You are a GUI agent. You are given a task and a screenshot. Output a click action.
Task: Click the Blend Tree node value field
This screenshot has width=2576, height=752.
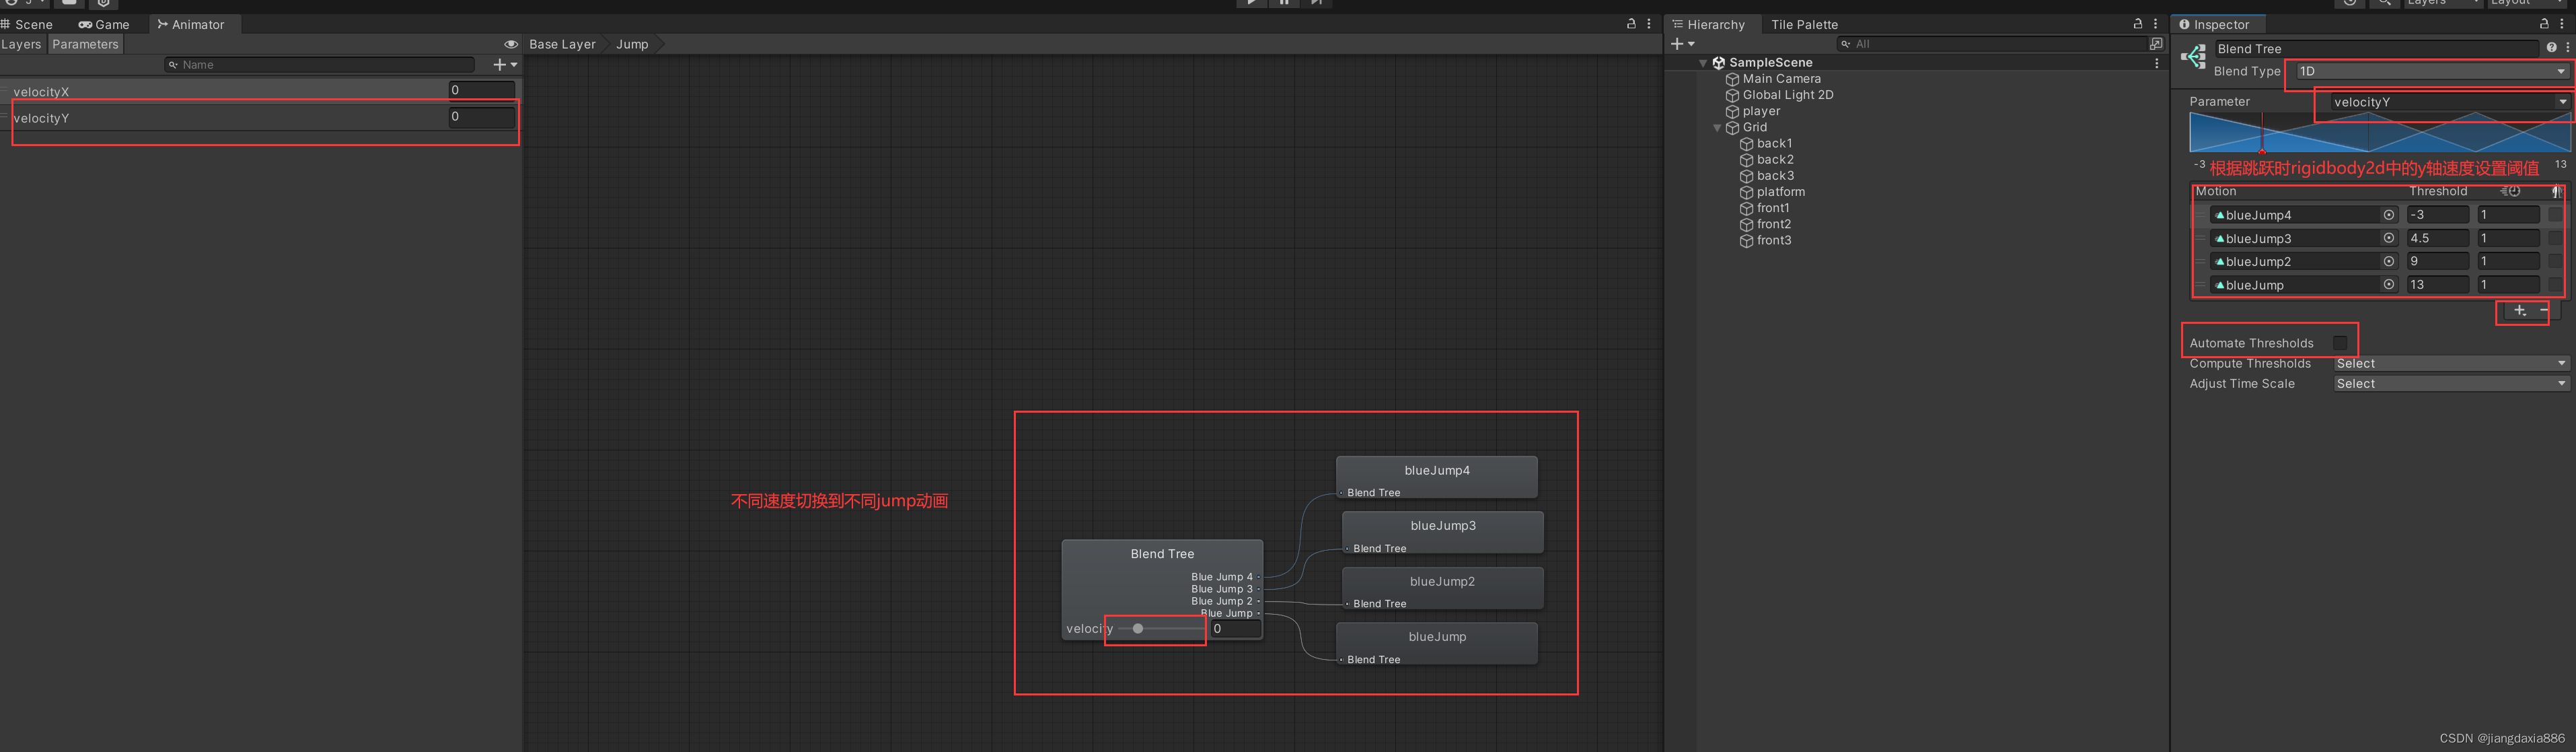point(1235,629)
